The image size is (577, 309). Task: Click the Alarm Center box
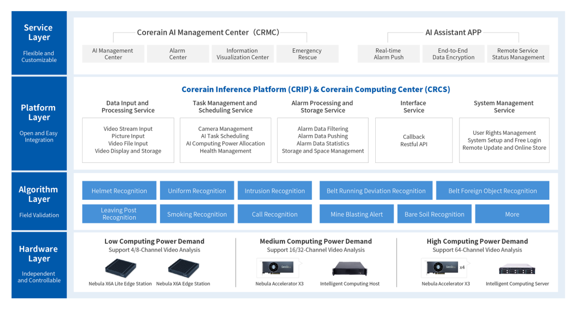pos(178,54)
